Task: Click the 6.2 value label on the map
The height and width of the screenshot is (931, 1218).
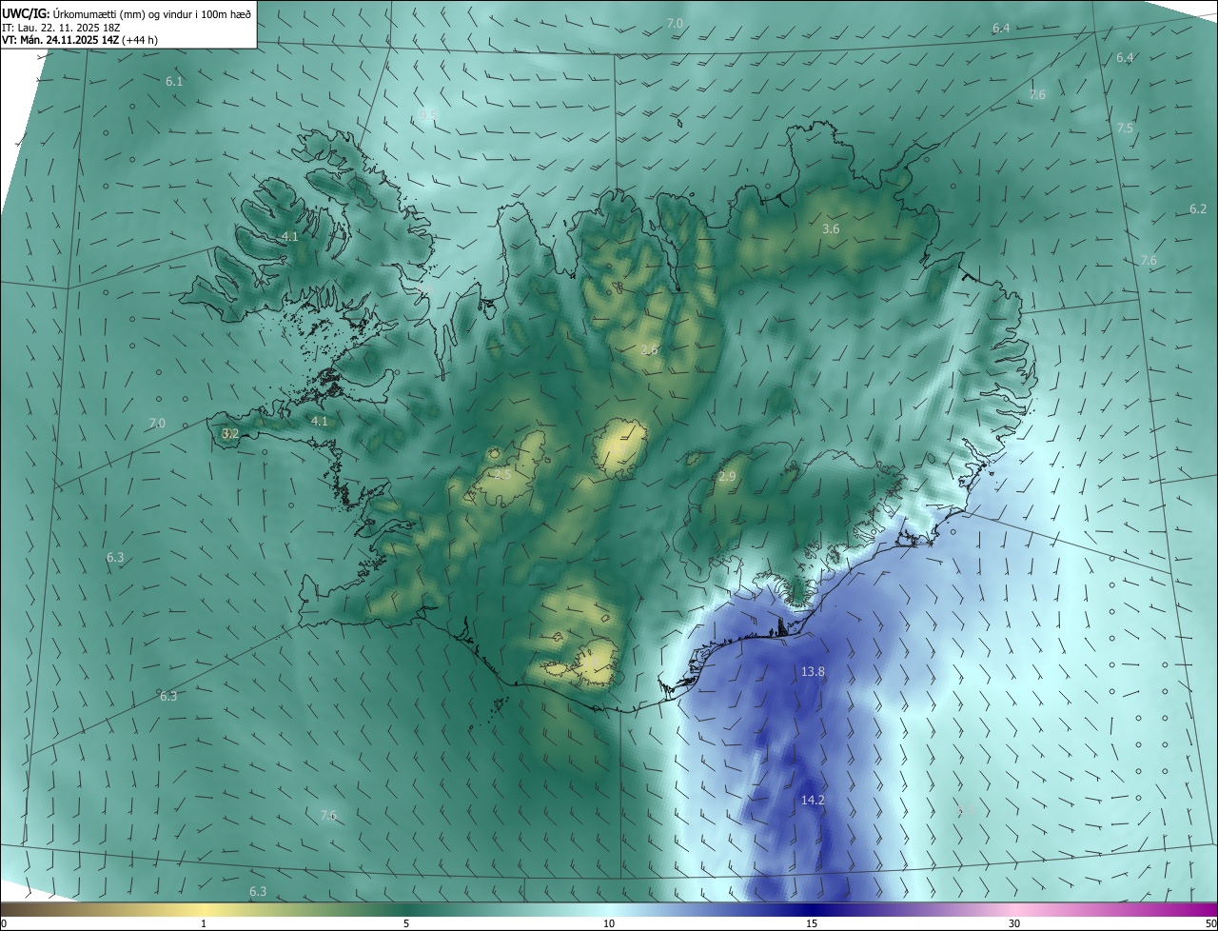Action: [1198, 208]
